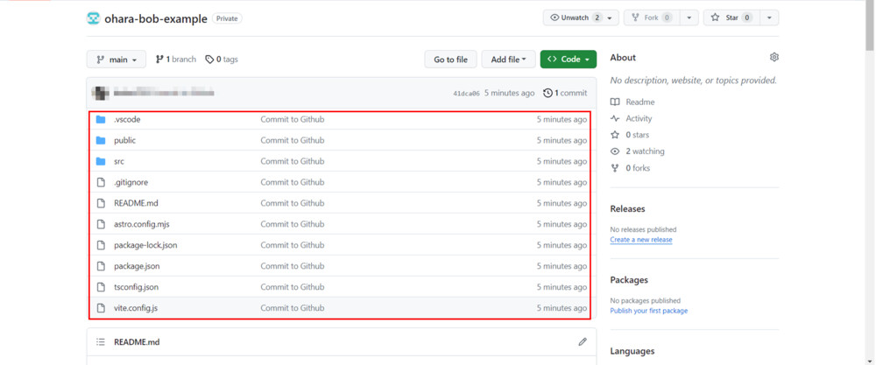Star this repository
This screenshot has height=365, width=876.
coord(731,18)
